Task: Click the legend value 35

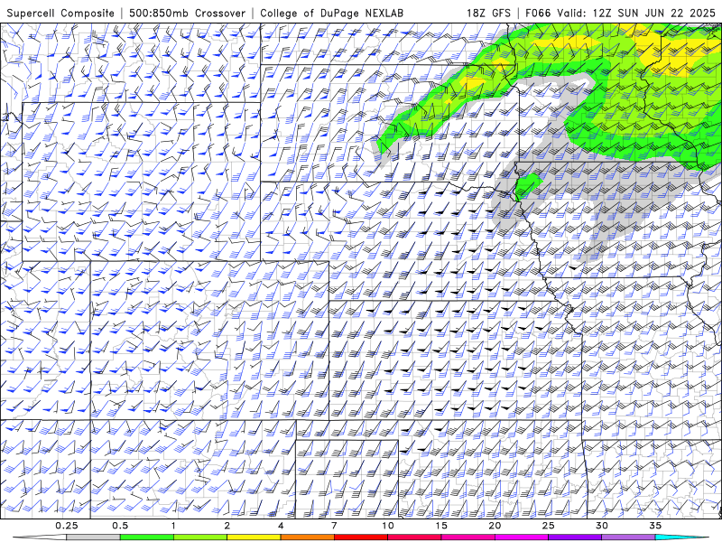Action: coord(655,526)
